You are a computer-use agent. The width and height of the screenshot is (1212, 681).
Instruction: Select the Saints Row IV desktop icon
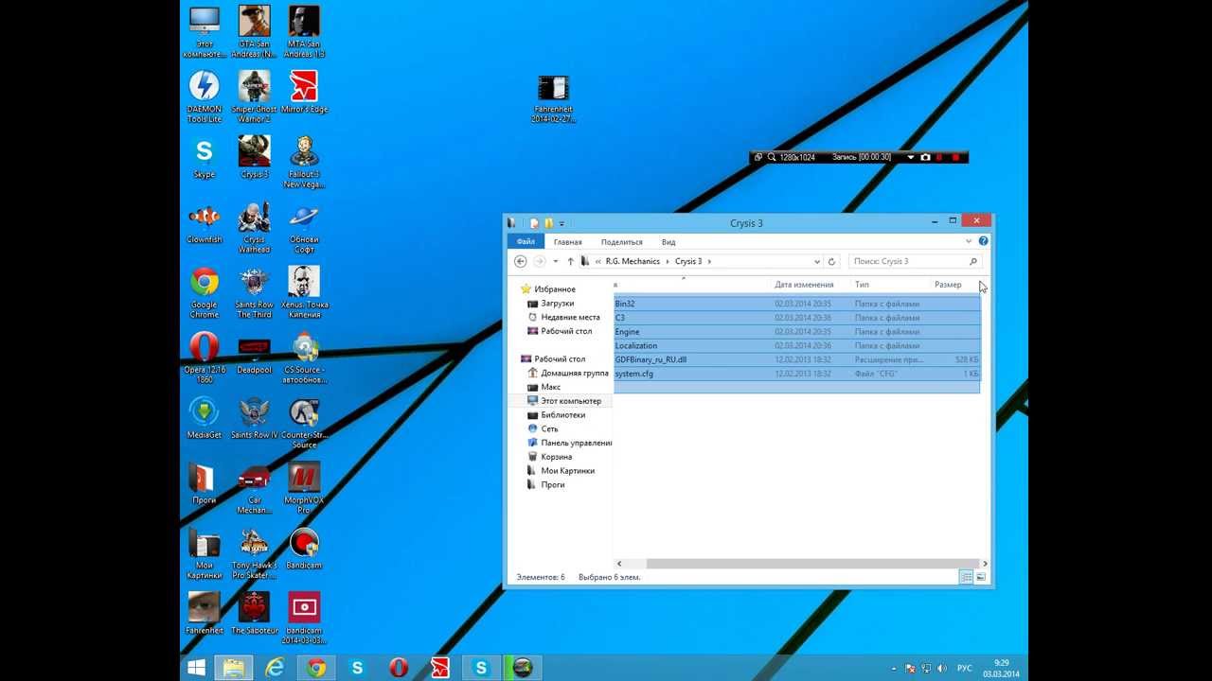coord(254,417)
